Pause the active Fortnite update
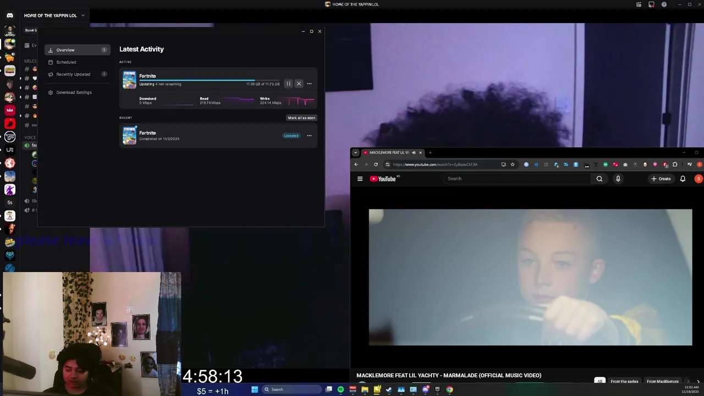This screenshot has height=396, width=704. pyautogui.click(x=288, y=84)
